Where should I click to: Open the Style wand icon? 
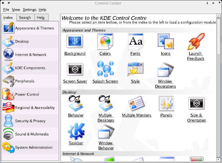(x=136, y=69)
